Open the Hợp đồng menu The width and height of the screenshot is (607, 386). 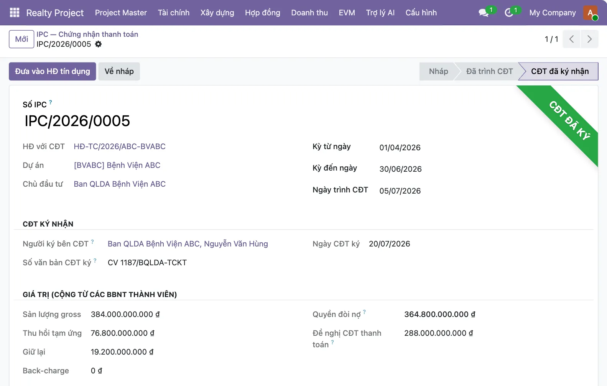tap(263, 13)
